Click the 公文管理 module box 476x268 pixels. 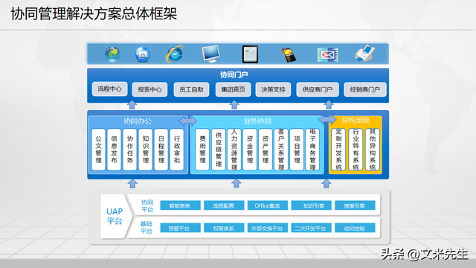tap(98, 149)
